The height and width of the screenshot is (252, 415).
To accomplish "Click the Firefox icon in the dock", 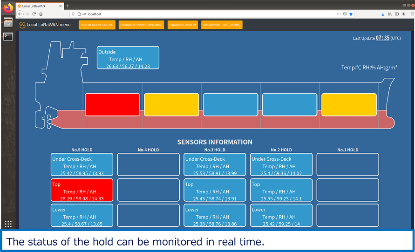I will click(8, 8).
